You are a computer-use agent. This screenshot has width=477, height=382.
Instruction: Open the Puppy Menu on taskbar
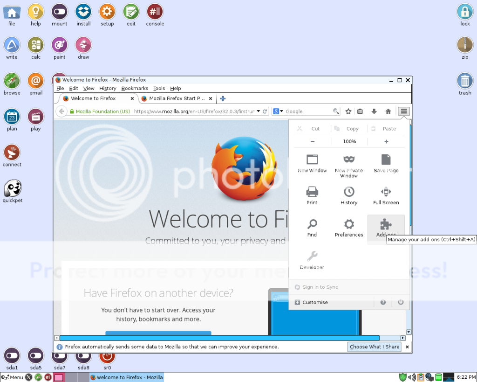(x=12, y=377)
